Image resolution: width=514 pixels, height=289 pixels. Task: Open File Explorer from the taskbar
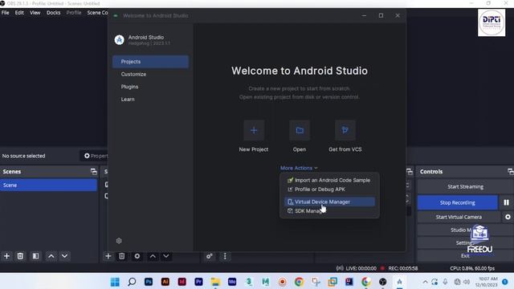pos(215,282)
